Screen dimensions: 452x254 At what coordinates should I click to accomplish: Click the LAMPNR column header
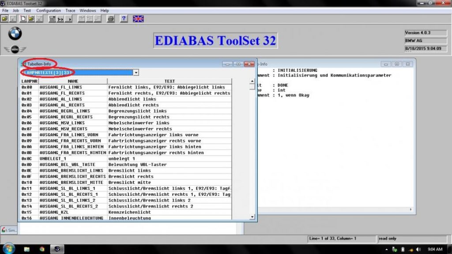30,81
